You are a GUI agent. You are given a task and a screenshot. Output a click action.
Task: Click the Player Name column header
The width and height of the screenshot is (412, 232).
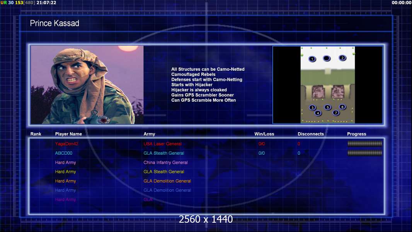(68, 134)
